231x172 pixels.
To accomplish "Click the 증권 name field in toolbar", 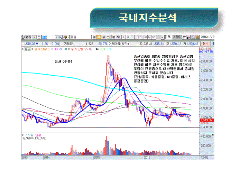I will click(x=81, y=37).
